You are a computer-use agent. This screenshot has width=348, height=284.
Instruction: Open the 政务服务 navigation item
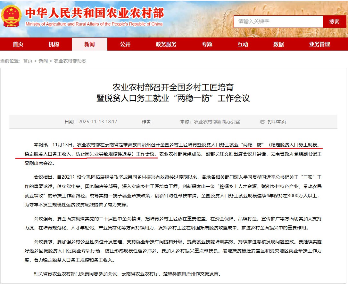(166, 45)
